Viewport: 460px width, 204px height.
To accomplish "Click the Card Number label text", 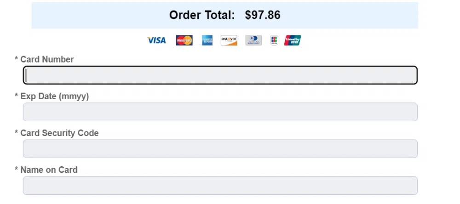I will (47, 59).
